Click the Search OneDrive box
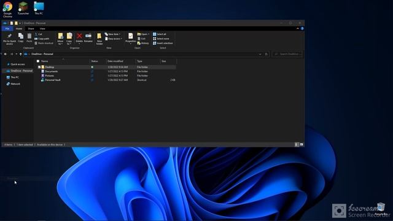The width and height of the screenshot is (393, 221). pos(287,54)
